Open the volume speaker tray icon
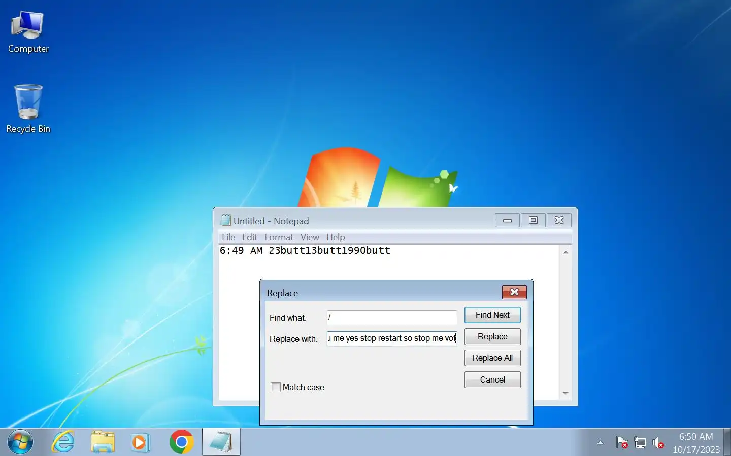Viewport: 731px width, 456px height. pyautogui.click(x=658, y=443)
